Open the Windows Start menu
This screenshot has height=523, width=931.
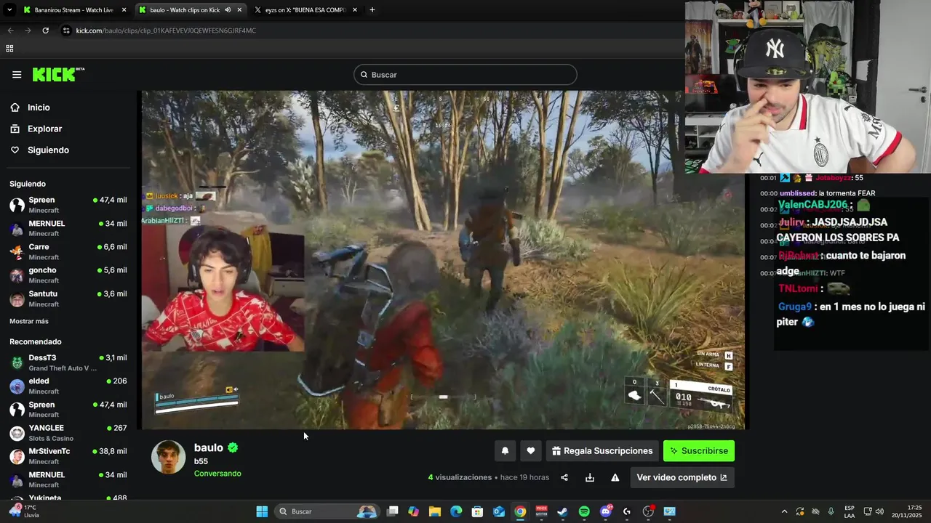click(262, 511)
